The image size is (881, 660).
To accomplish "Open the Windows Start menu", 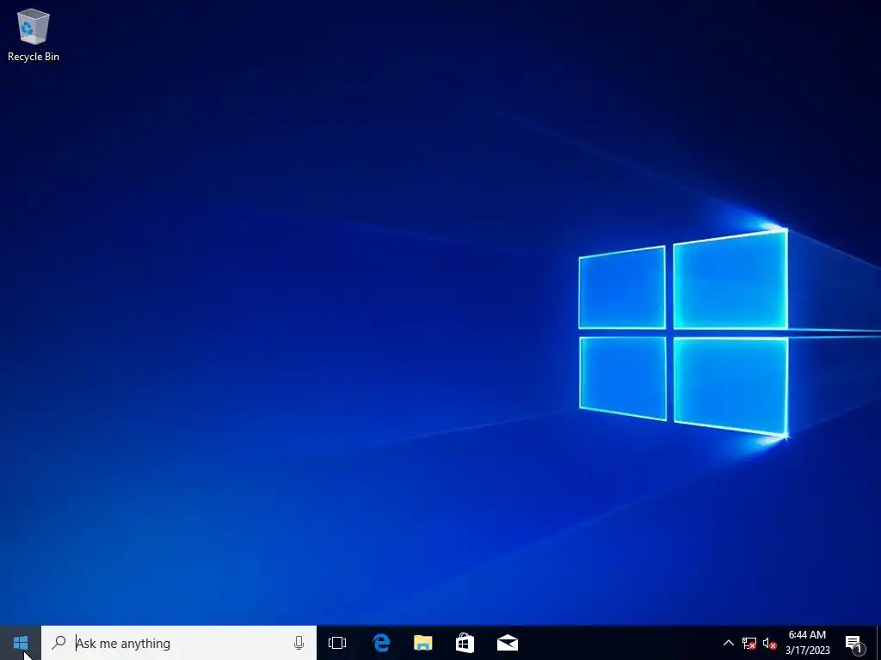I will (x=21, y=643).
